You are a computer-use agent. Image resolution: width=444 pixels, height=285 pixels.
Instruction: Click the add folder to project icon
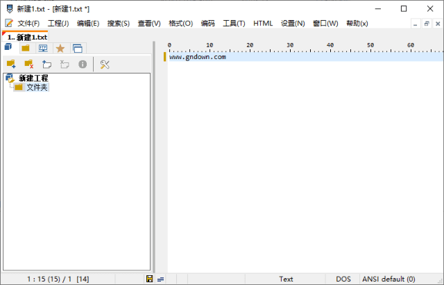point(11,64)
